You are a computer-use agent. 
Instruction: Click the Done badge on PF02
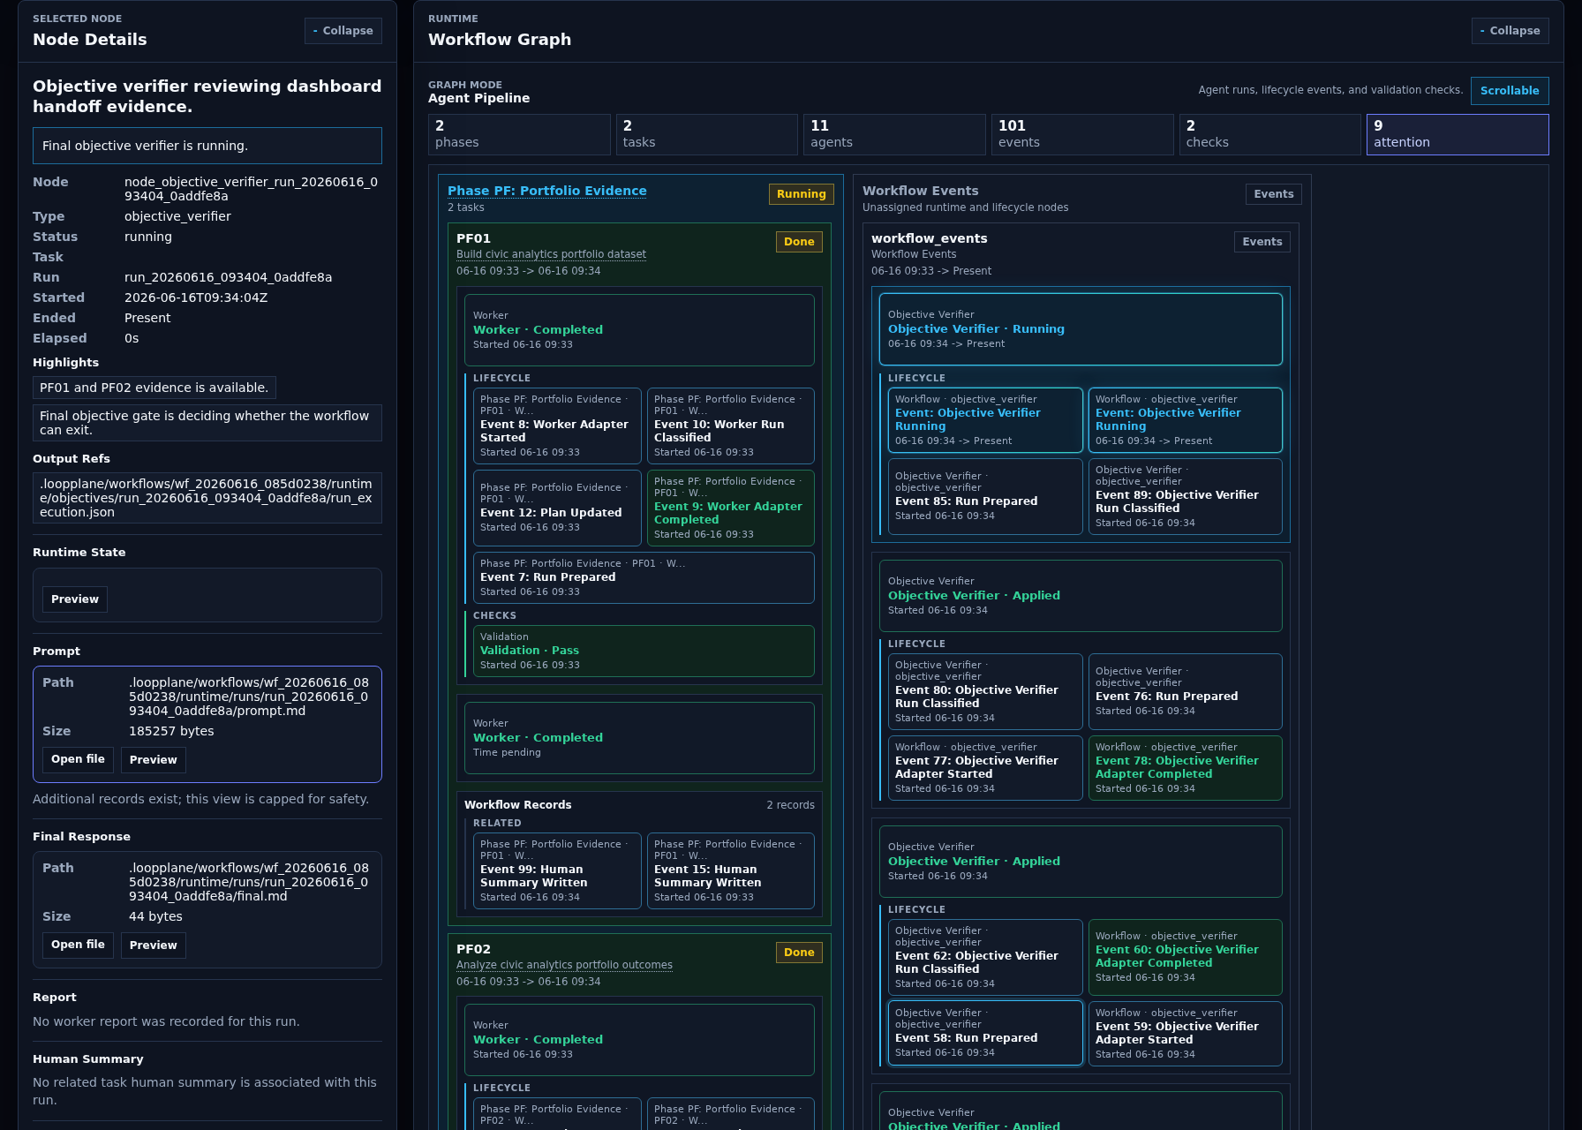[x=799, y=953]
